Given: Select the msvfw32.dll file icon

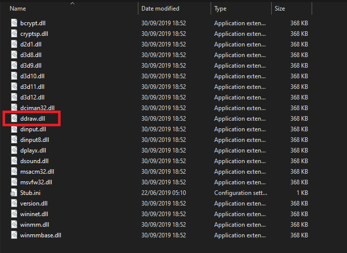Looking at the screenshot, I should (x=14, y=182).
